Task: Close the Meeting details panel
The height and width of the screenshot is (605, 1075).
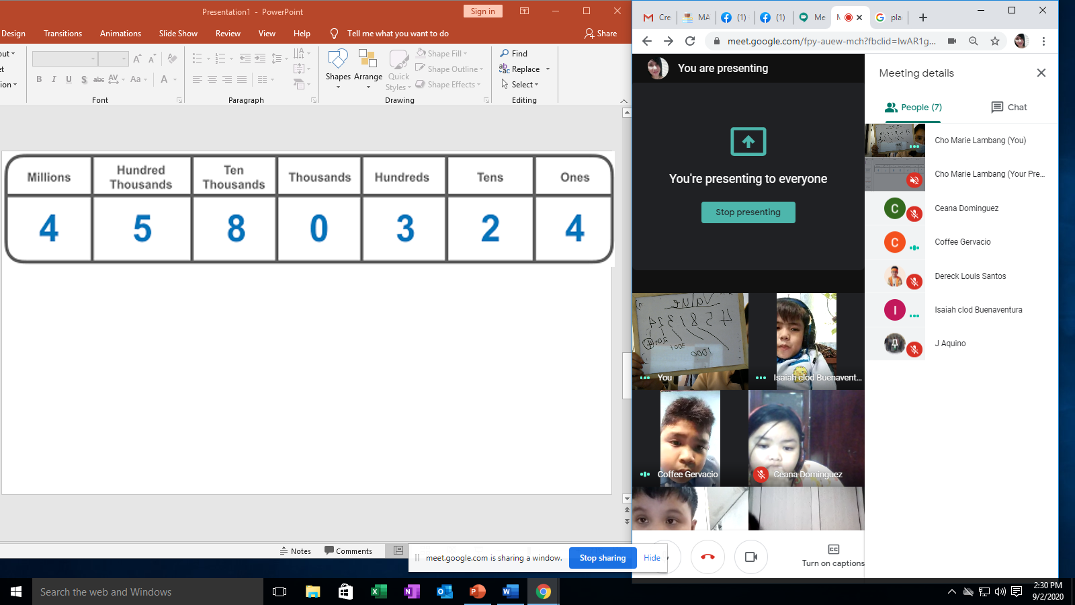Action: [x=1041, y=73]
